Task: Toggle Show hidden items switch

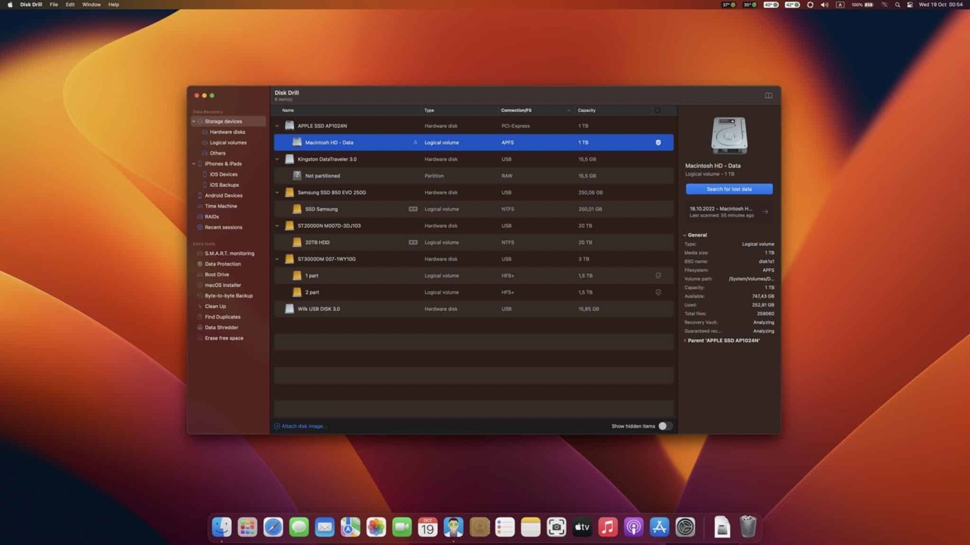Action: pyautogui.click(x=662, y=426)
